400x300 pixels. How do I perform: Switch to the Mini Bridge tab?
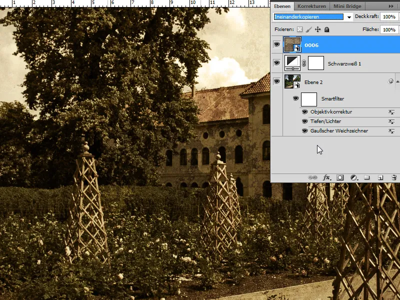(x=347, y=6)
